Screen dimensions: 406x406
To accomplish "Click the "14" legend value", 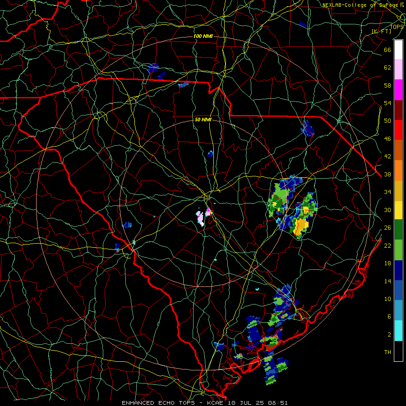I will pos(388,281).
